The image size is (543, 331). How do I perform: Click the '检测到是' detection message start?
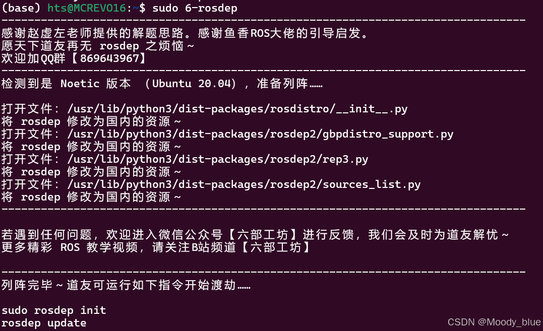tap(27, 83)
